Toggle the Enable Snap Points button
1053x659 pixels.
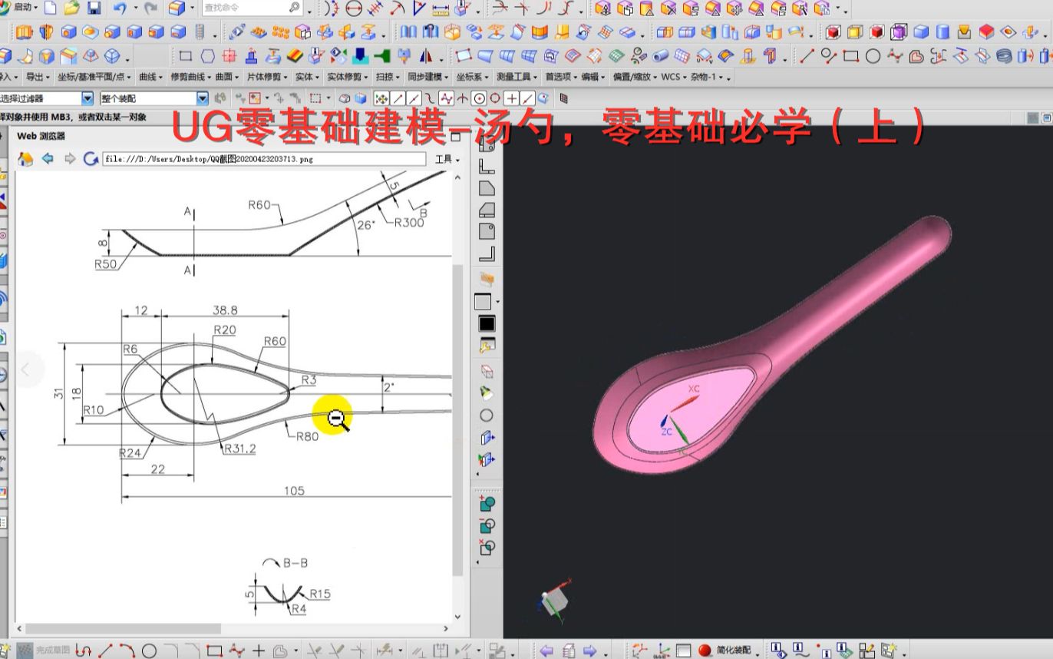coord(381,98)
